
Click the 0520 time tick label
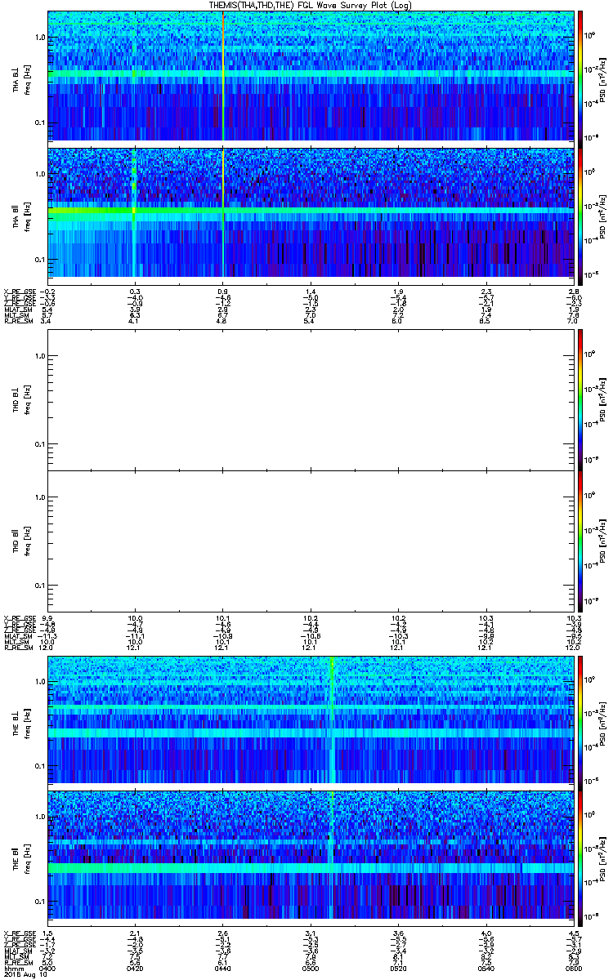coord(398,967)
